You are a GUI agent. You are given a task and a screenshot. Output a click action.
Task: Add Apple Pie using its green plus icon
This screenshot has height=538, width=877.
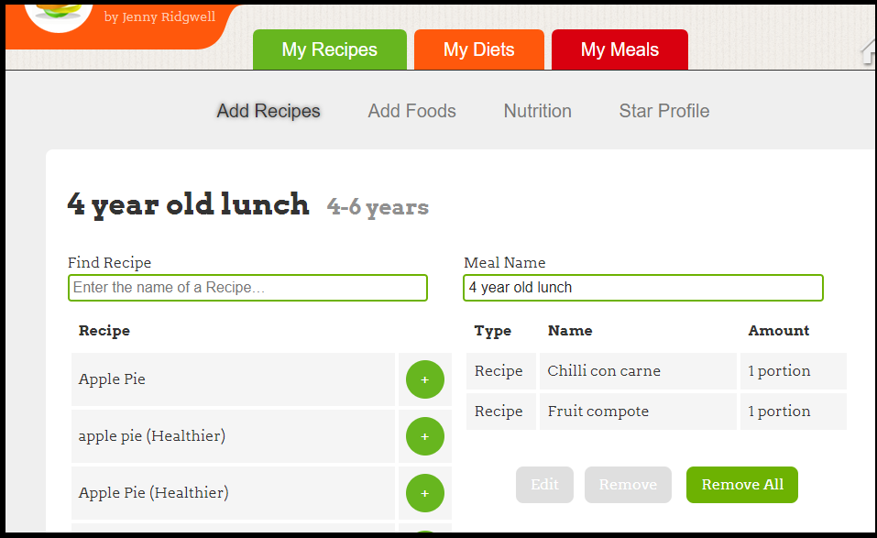pyautogui.click(x=424, y=379)
